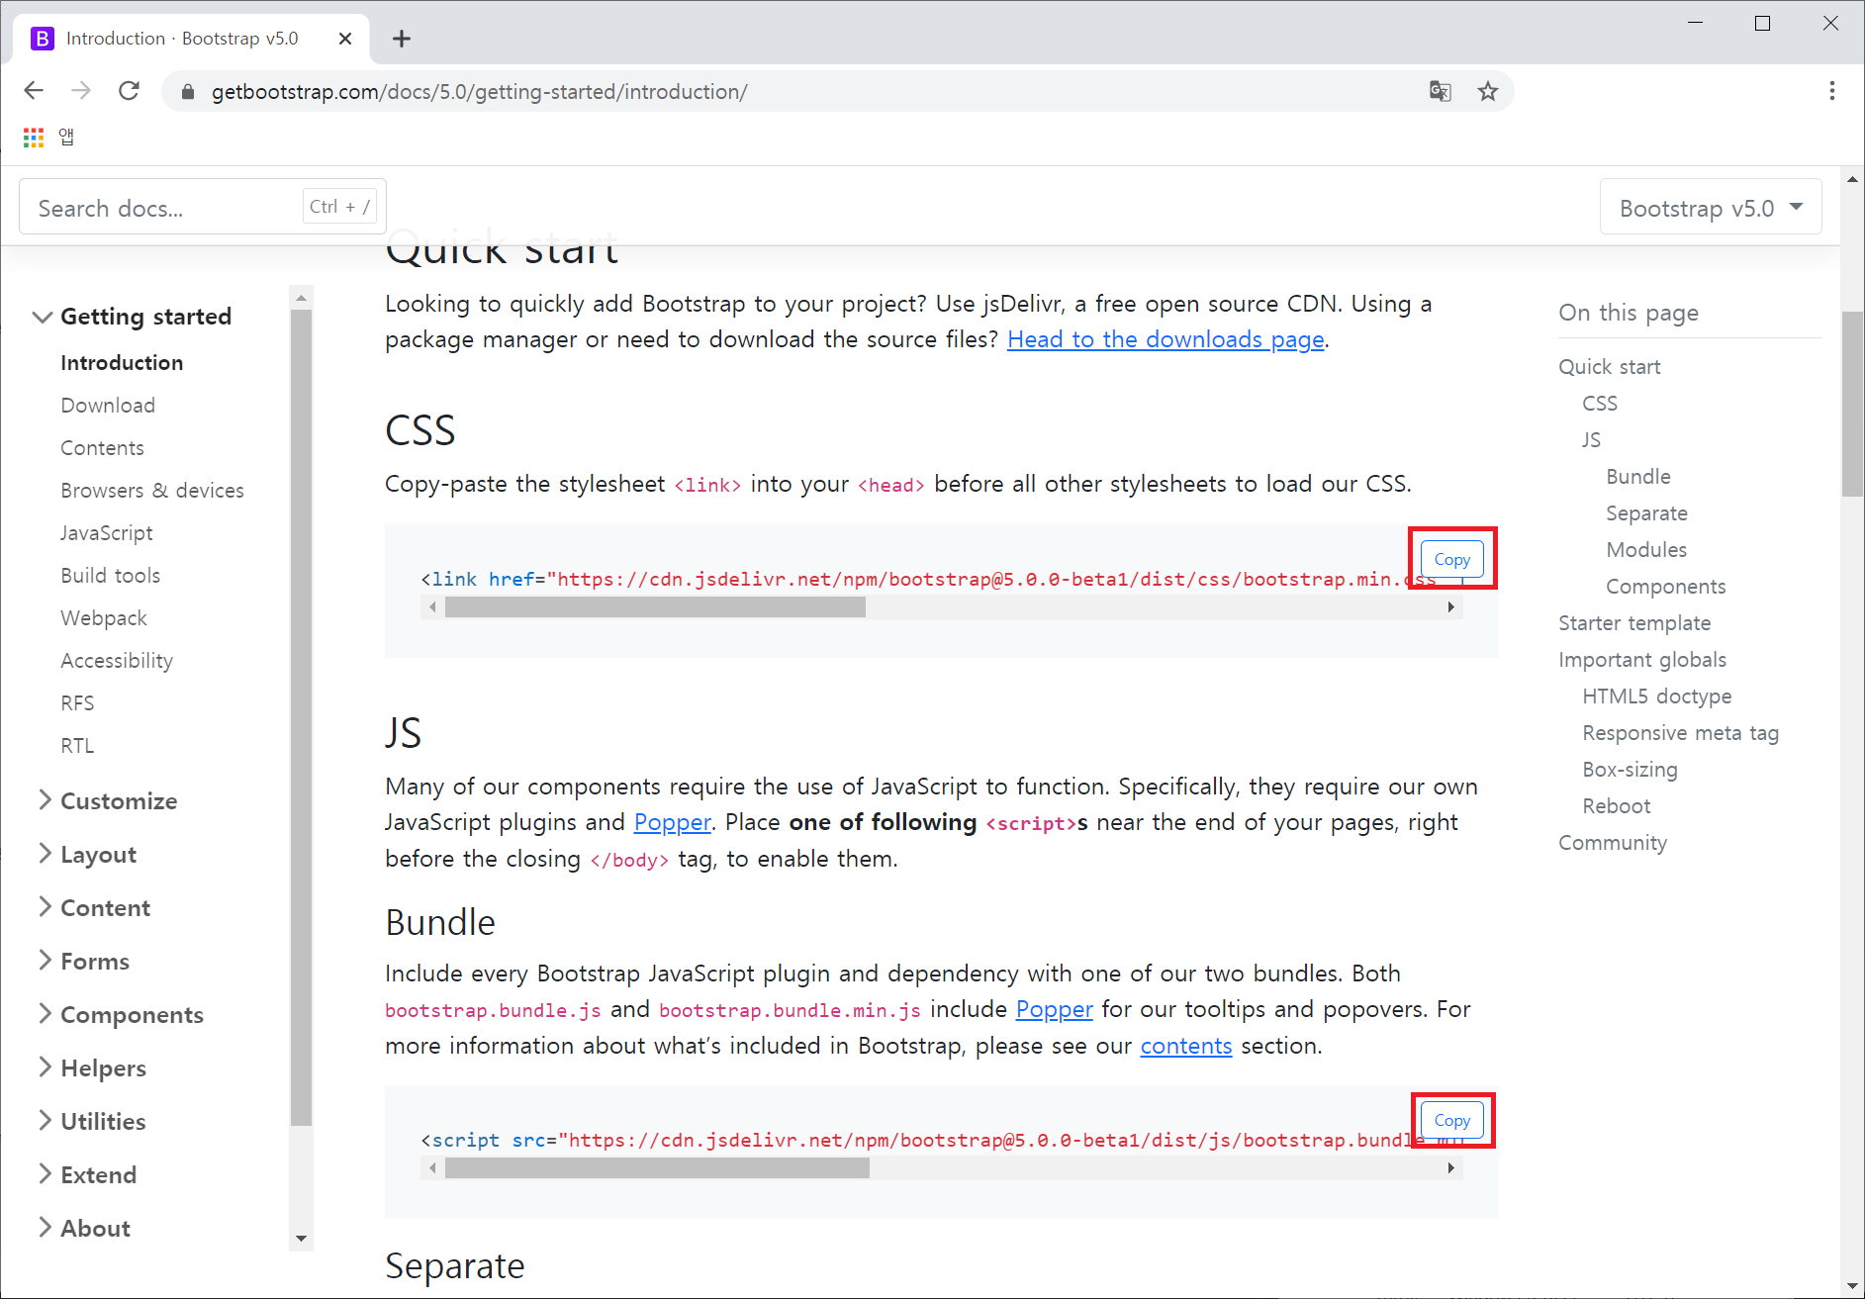
Task: Open the Webpack sidebar link
Action: pyautogui.click(x=104, y=618)
